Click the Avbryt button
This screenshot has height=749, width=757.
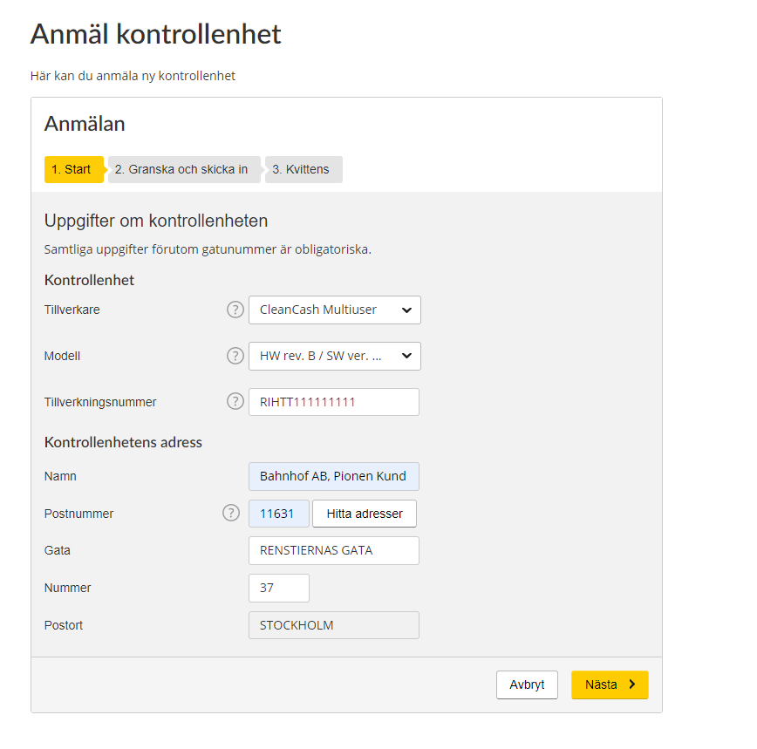[527, 684]
